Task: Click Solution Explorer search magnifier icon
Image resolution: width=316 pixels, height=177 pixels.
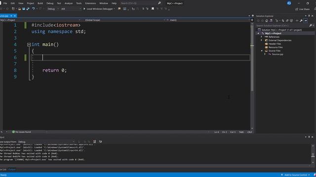Action: 311,26
